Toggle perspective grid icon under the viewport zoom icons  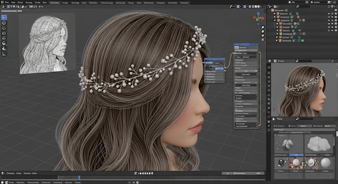(263, 40)
